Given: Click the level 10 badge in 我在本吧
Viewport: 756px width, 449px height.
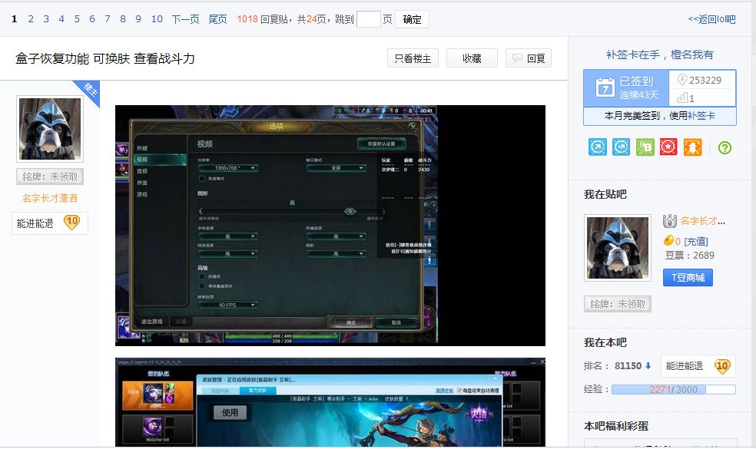Looking at the screenshot, I should pos(721,366).
